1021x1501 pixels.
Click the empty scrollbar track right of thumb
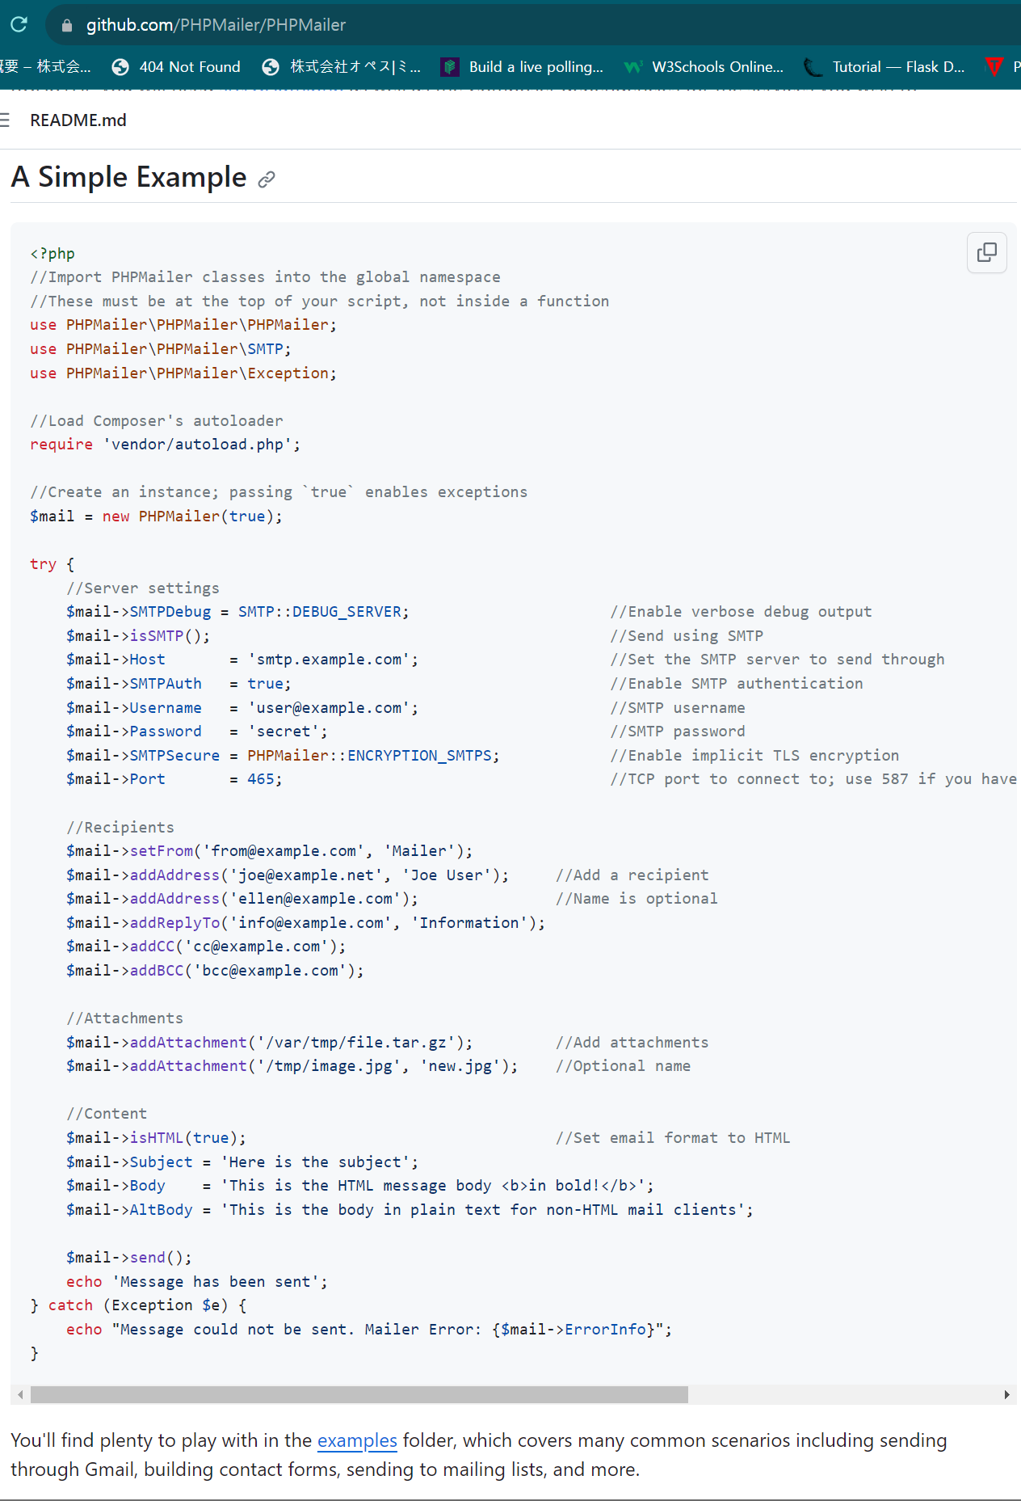[840, 1394]
